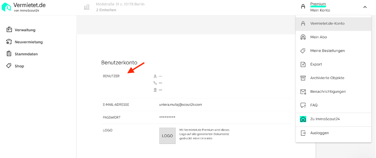Click the account person icon beside Premium
Image resolution: width=376 pixels, height=158 pixels.
click(303, 7)
